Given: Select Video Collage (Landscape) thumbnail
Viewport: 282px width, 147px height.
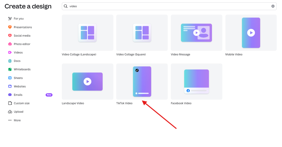Looking at the screenshot, I should (88, 33).
